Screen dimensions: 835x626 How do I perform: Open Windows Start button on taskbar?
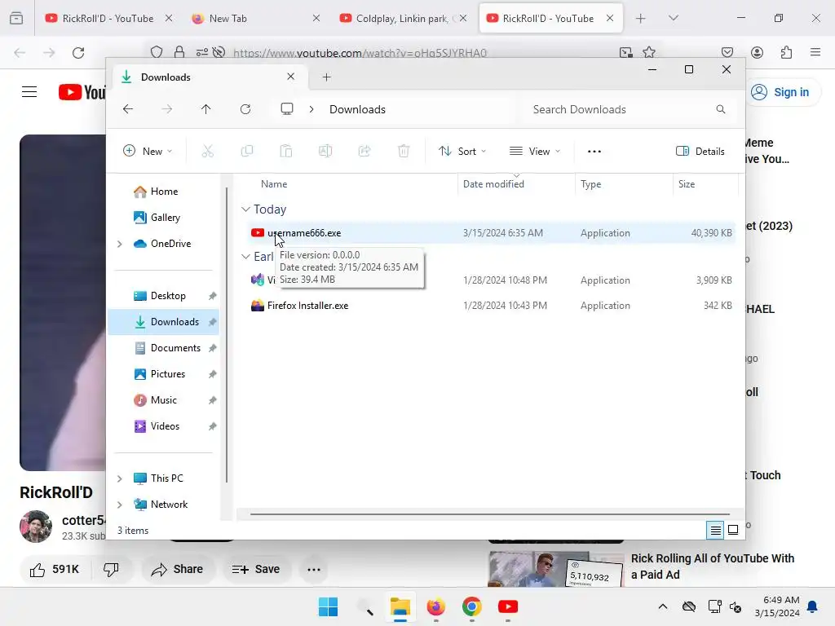click(328, 606)
